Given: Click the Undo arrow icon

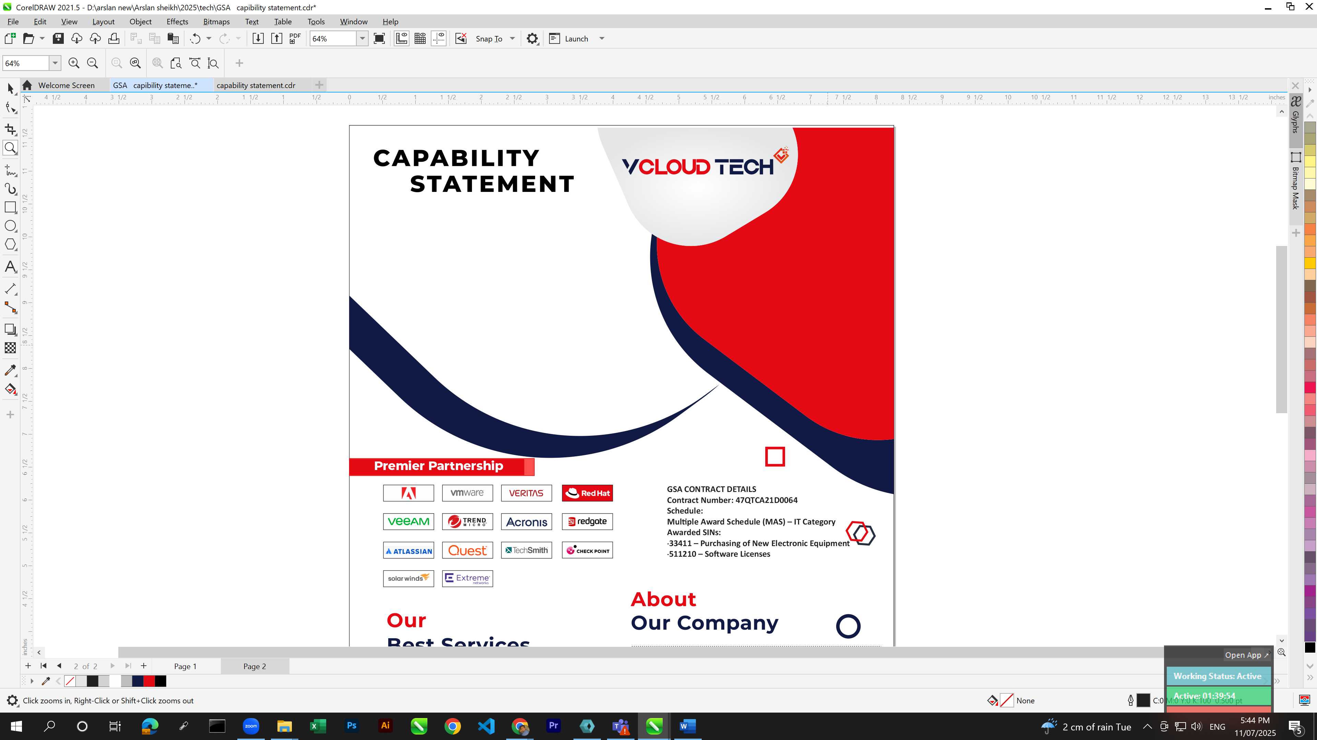Looking at the screenshot, I should pos(195,39).
